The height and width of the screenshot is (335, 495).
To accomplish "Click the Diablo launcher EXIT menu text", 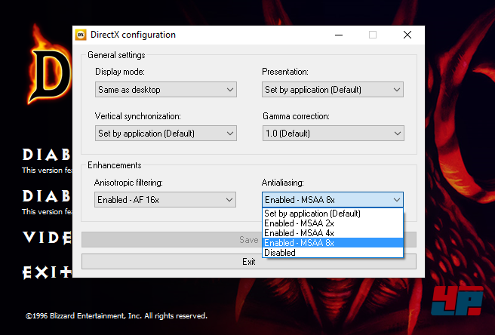I will coord(47,271).
